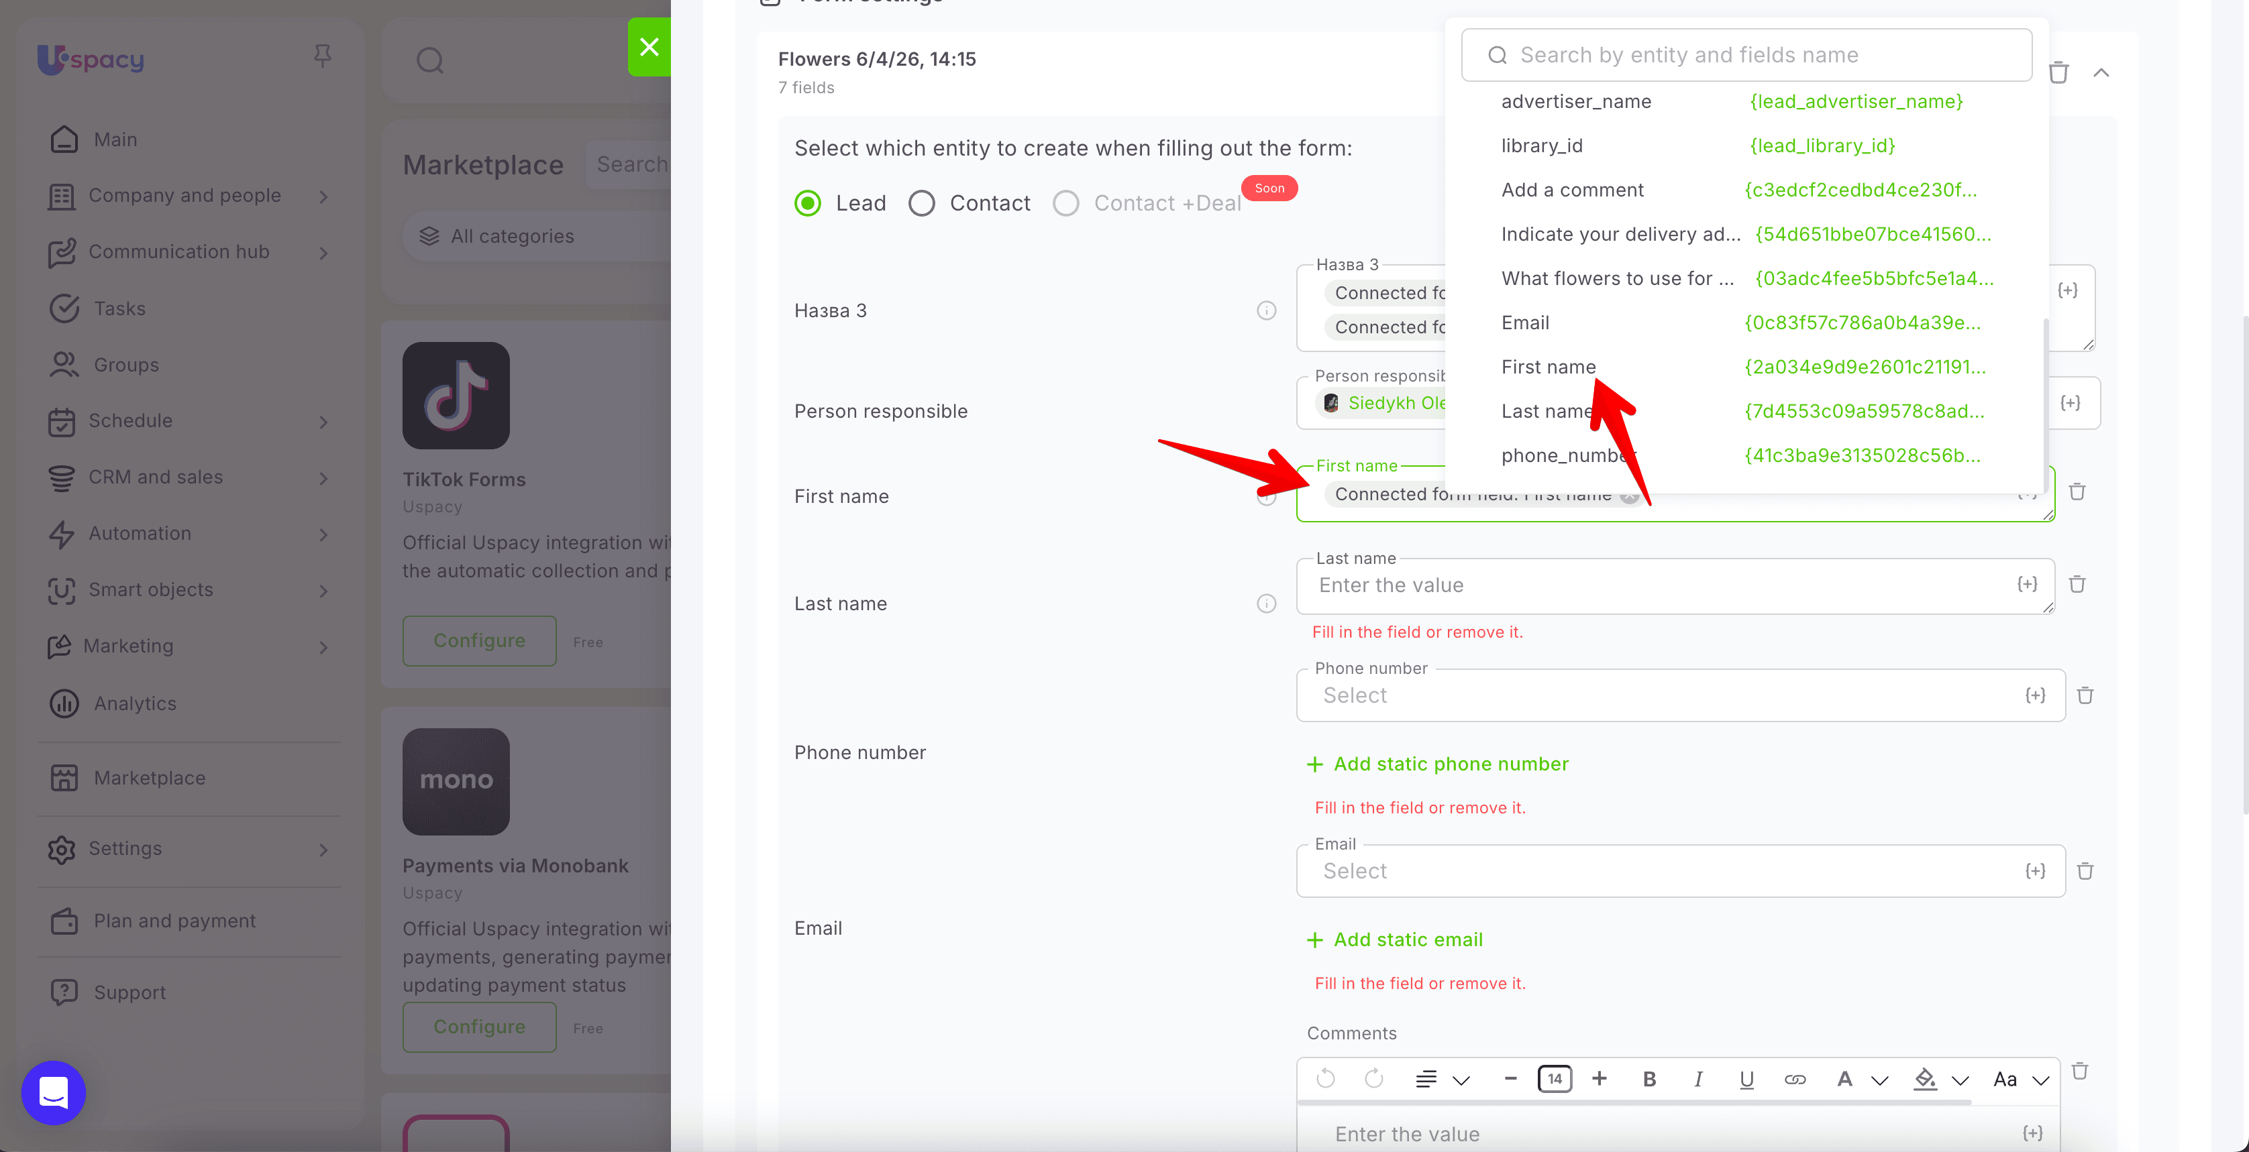The width and height of the screenshot is (2249, 1152).
Task: Open the Aa text case dropdown
Action: [x=2020, y=1080]
